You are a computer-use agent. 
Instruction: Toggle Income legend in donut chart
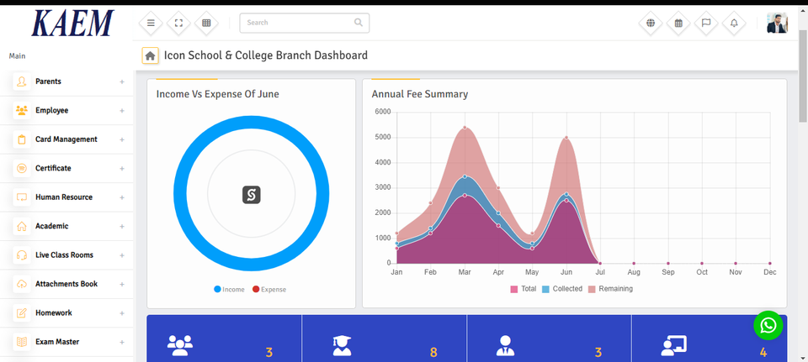pyautogui.click(x=229, y=290)
